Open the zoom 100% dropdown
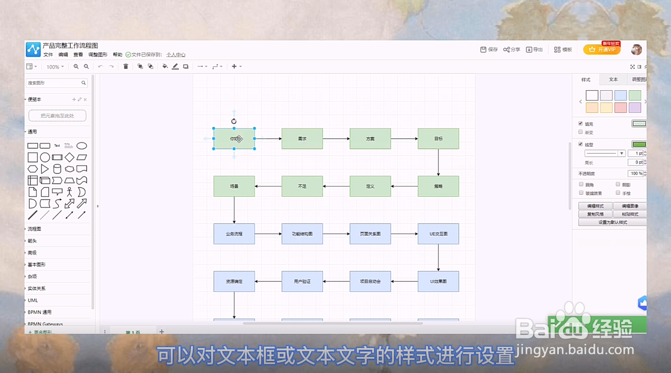 pos(55,67)
